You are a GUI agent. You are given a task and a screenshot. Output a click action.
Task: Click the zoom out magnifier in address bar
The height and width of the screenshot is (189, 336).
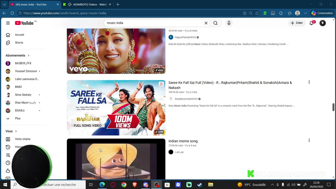click(251, 13)
